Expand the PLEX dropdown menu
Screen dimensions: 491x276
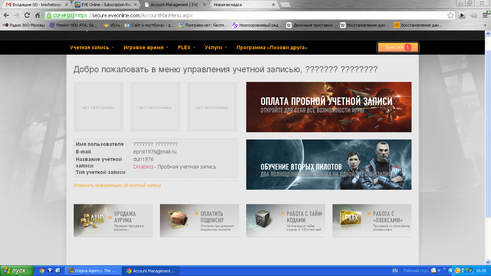pos(187,47)
